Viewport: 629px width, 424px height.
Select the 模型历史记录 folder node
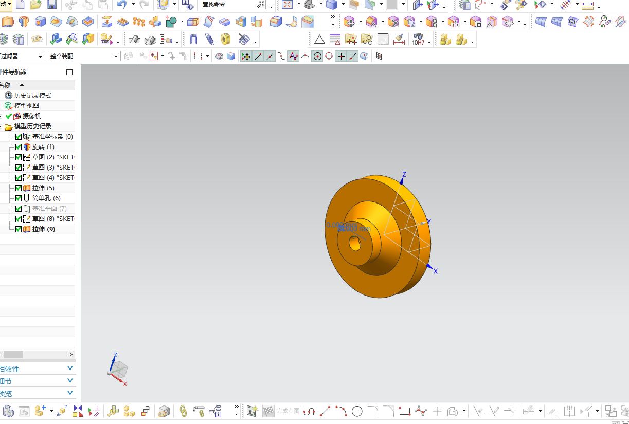pyautogui.click(x=33, y=126)
